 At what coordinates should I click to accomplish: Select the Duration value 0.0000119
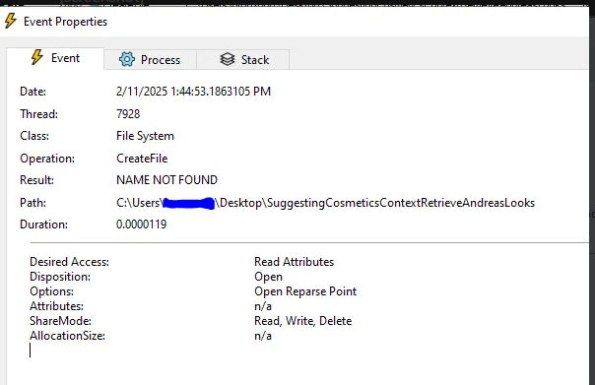pyautogui.click(x=142, y=225)
